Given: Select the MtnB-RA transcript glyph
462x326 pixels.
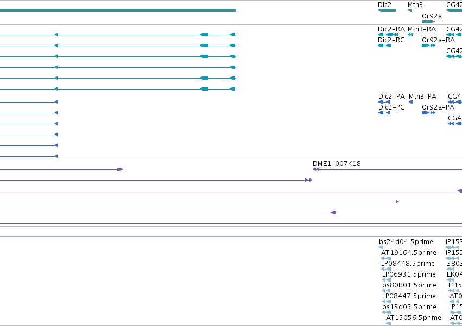Looking at the screenshot, I should click(410, 35).
